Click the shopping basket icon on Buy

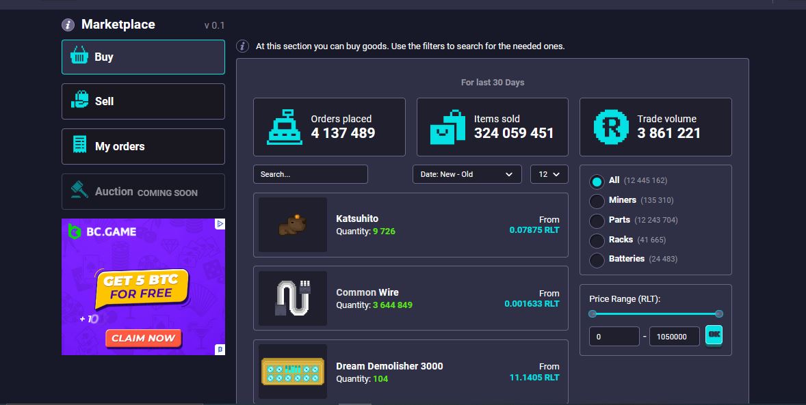click(x=79, y=55)
